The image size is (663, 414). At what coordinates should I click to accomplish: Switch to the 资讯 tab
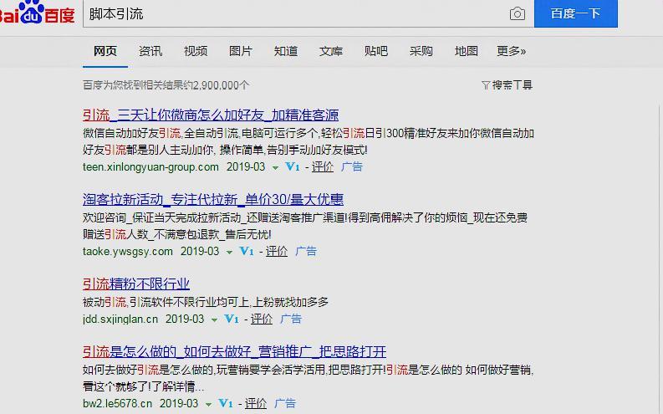click(150, 51)
